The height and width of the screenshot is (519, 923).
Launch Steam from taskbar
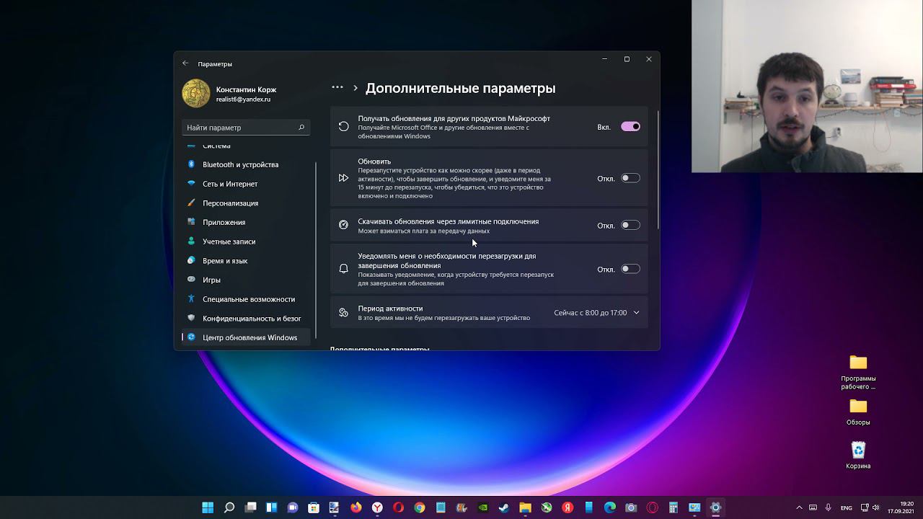(x=504, y=507)
